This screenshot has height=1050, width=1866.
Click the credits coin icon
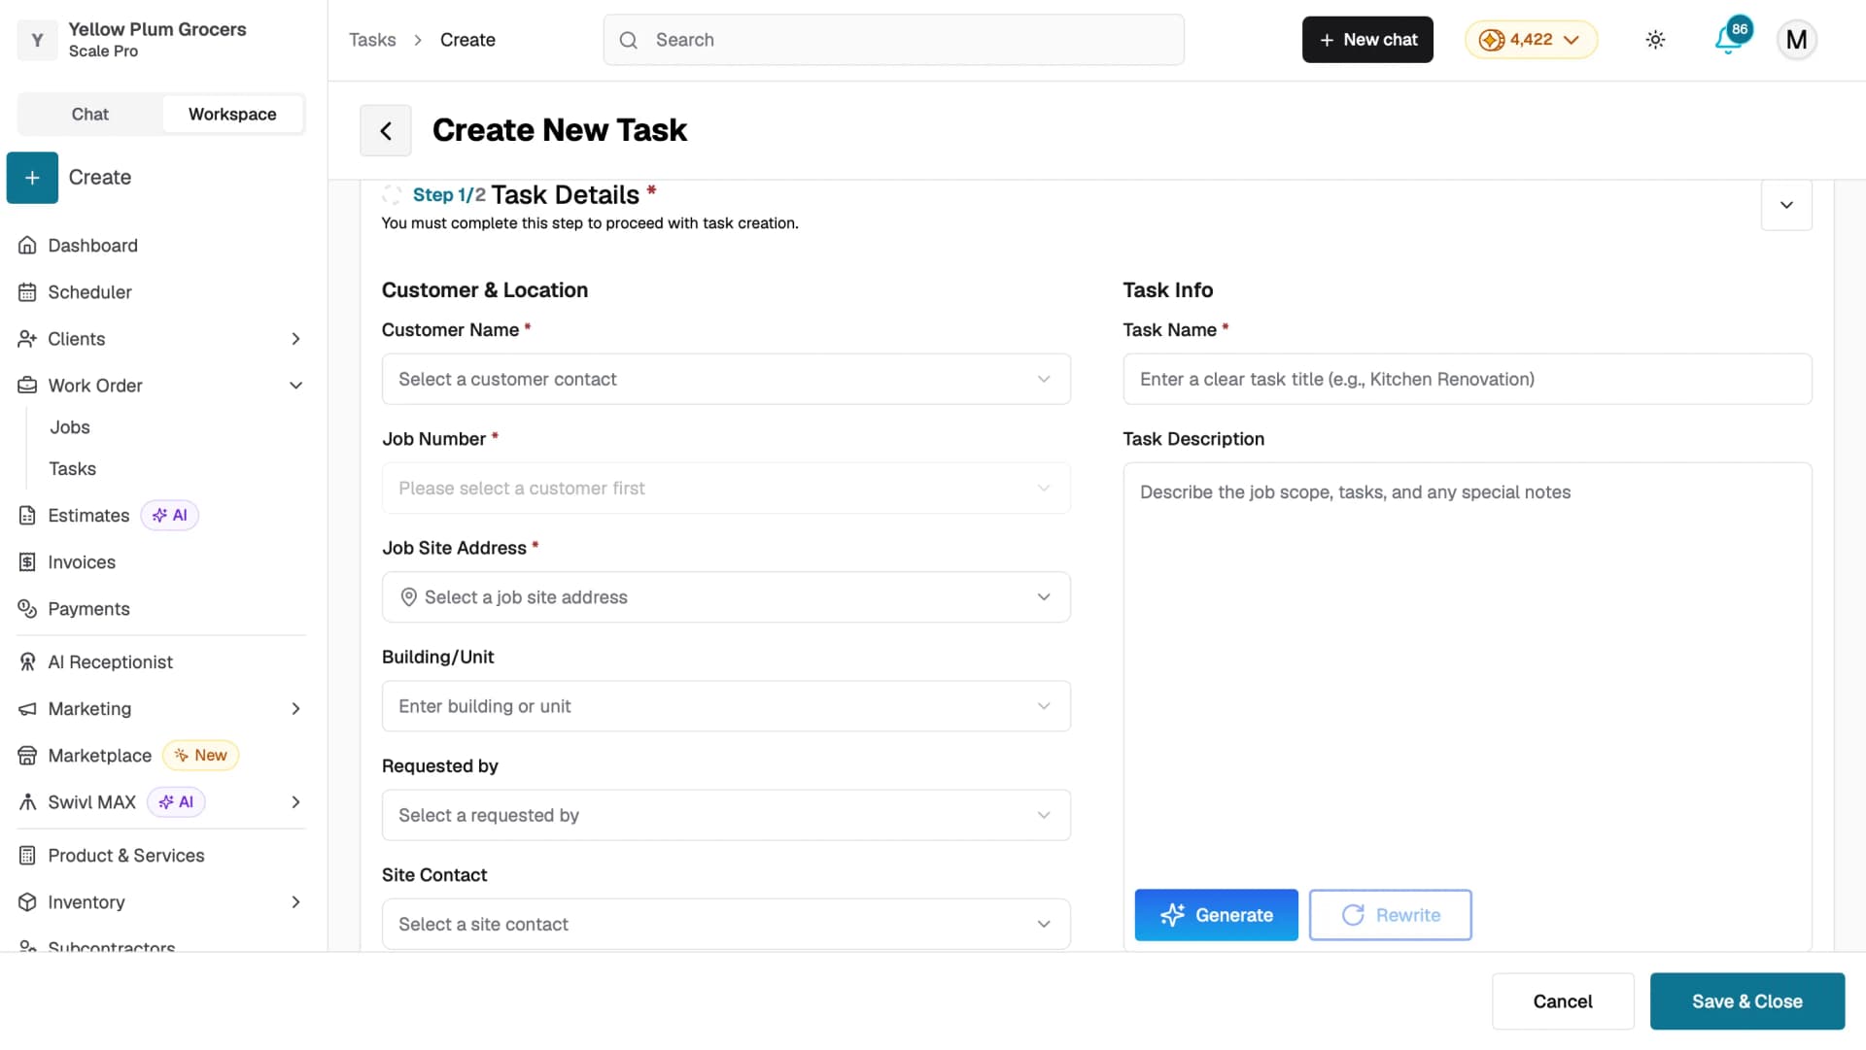[x=1491, y=40]
